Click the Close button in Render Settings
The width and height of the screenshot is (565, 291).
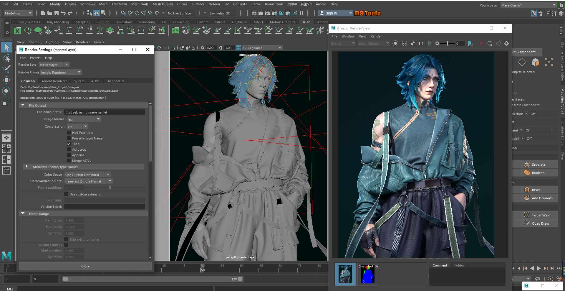click(x=85, y=266)
